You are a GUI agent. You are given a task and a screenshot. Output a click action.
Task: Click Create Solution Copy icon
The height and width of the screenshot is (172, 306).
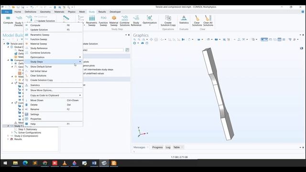(x=168, y=21)
